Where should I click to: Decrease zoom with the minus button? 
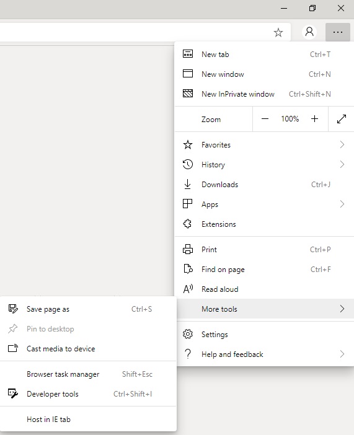265,119
